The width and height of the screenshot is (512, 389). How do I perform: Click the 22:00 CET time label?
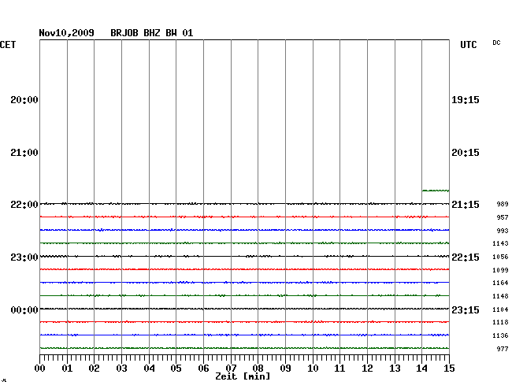24,205
